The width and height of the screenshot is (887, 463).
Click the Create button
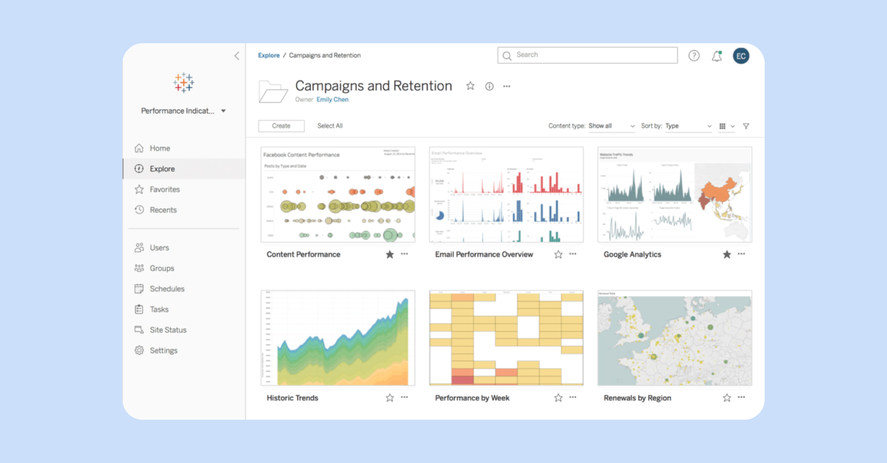click(281, 126)
